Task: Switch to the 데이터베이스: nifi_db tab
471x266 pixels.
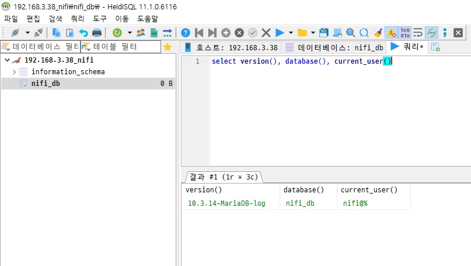Action: 334,47
